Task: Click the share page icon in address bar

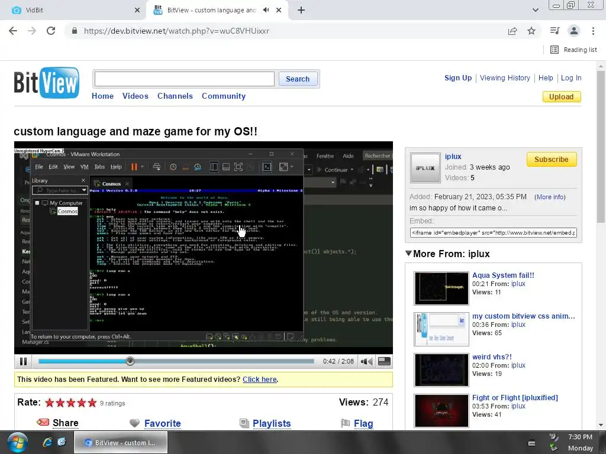Action: 512,31
